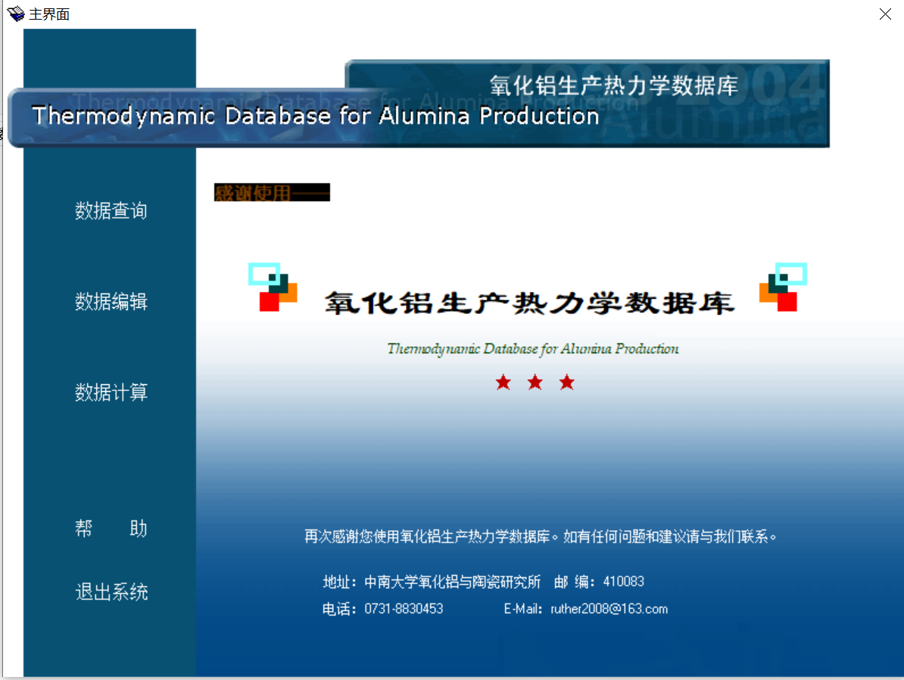The width and height of the screenshot is (904, 680).
Task: Click the app icon in title bar
Action: tap(15, 14)
